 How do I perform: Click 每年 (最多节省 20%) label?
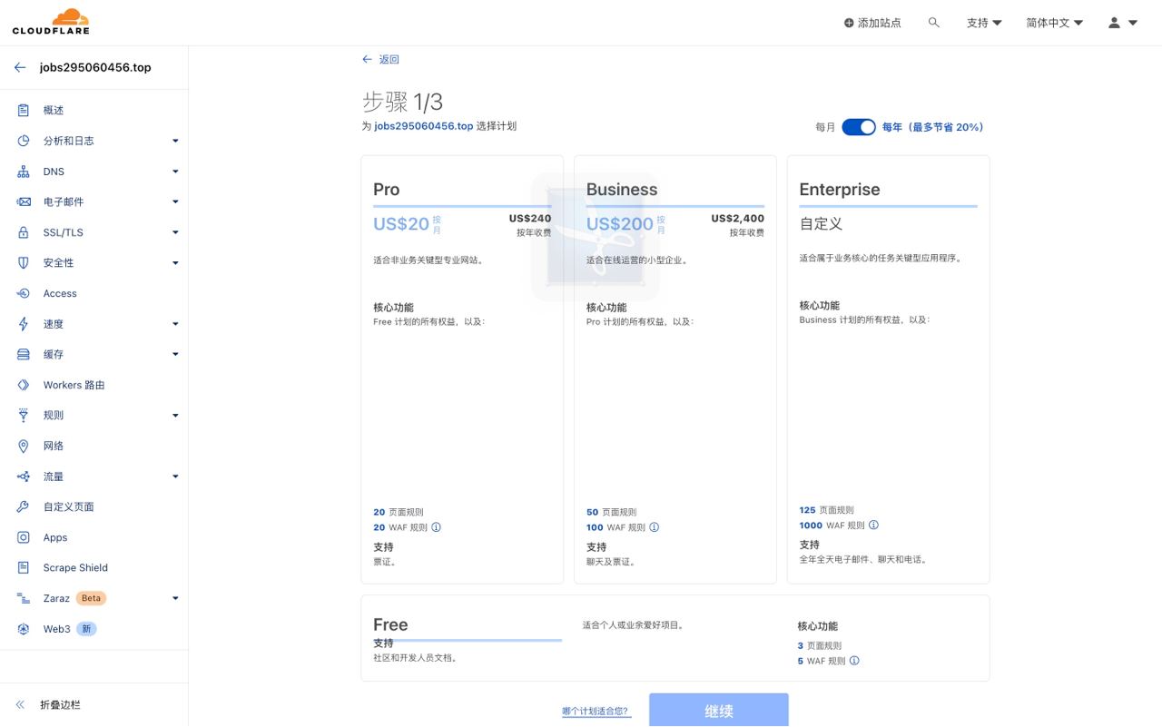[933, 127]
